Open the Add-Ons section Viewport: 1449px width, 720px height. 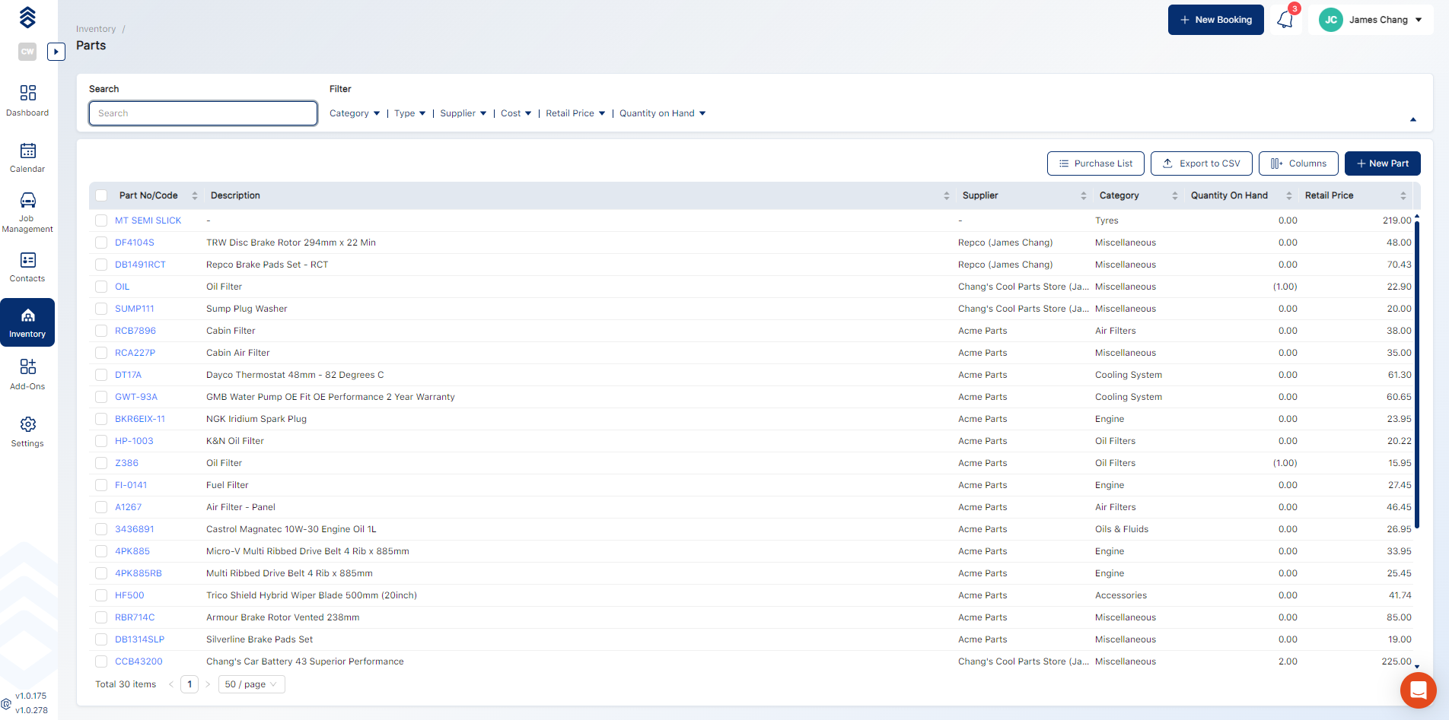pos(27,373)
